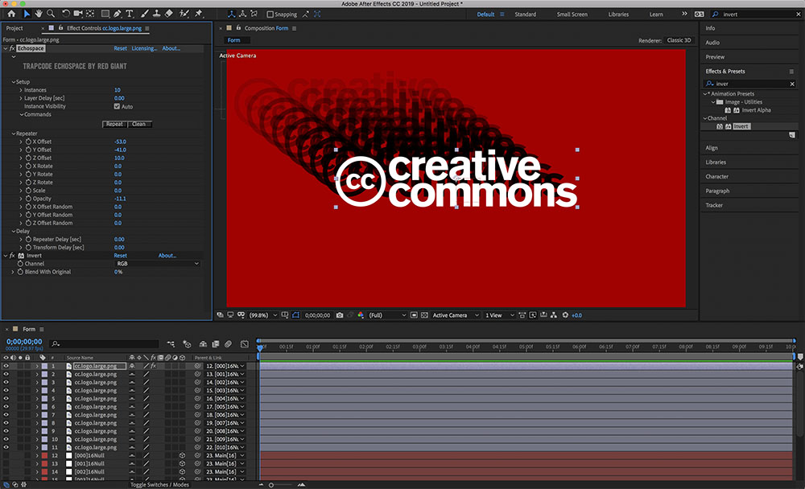Hide layer 1 using its eye icon
Image resolution: width=805 pixels, height=489 pixels.
[x=6, y=366]
